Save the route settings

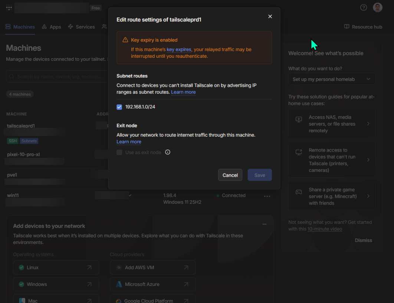(260, 175)
